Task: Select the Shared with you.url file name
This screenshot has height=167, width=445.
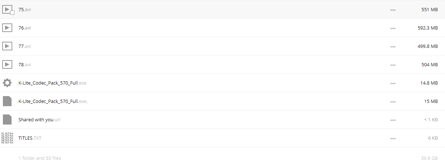Action: click(39, 119)
